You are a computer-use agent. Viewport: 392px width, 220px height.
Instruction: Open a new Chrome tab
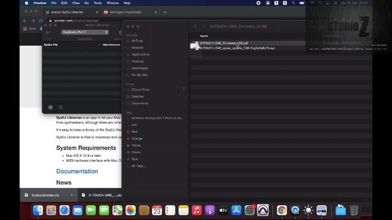click(165, 12)
